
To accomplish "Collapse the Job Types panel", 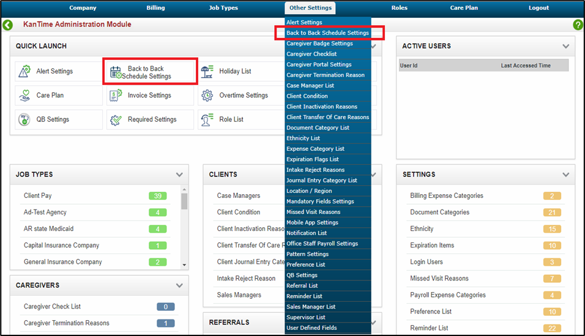I will coord(179,175).
